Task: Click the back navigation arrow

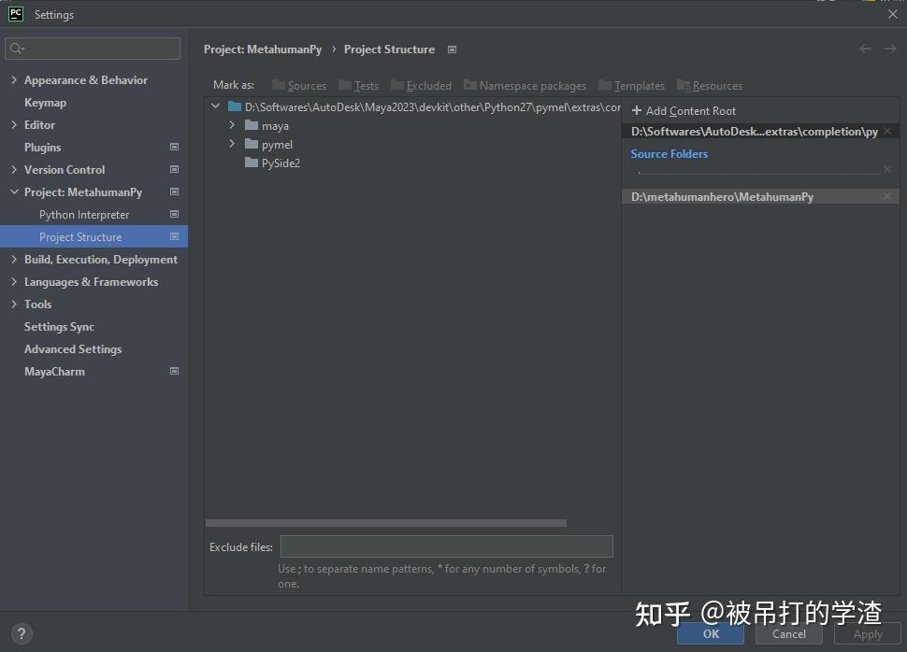Action: coord(867,49)
